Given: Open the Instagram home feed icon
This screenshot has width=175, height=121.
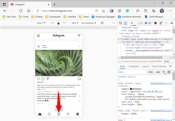Looking at the screenshot, I should coord(40,114).
